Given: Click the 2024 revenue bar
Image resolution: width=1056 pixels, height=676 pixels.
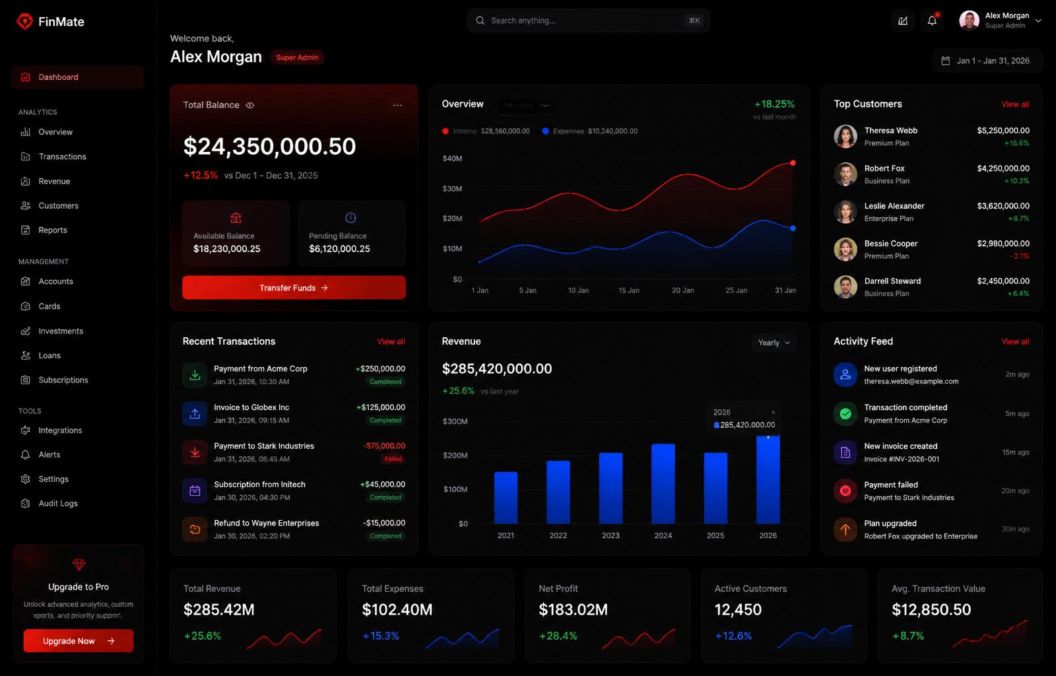Looking at the screenshot, I should (663, 484).
